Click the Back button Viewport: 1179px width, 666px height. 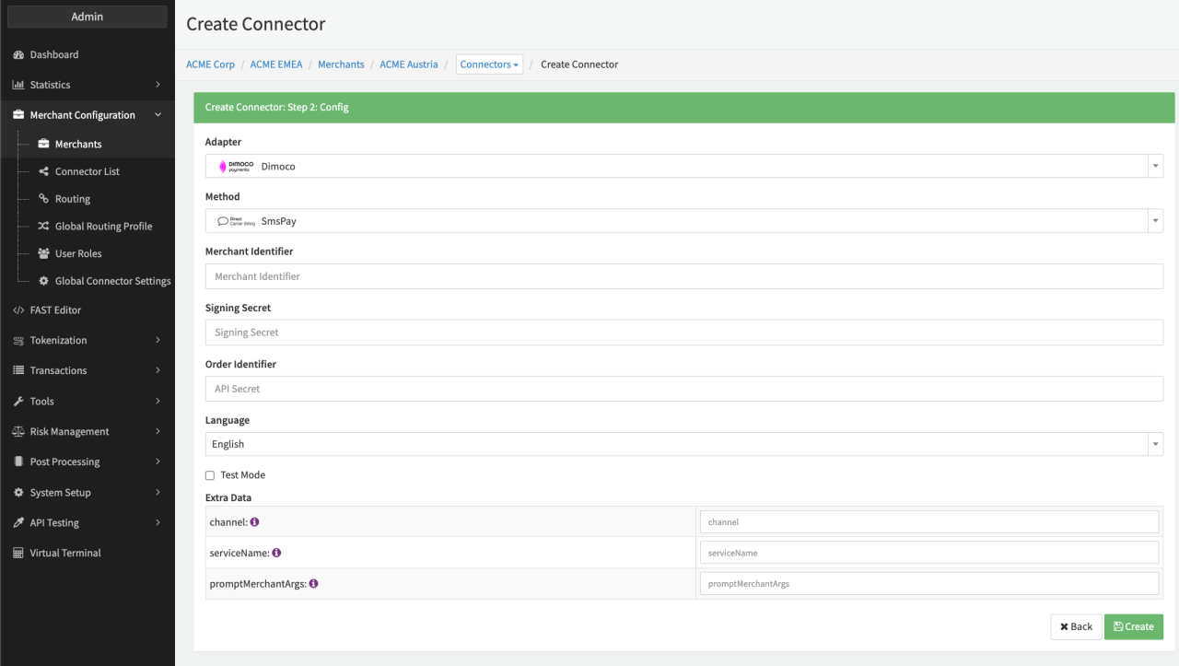(x=1076, y=626)
